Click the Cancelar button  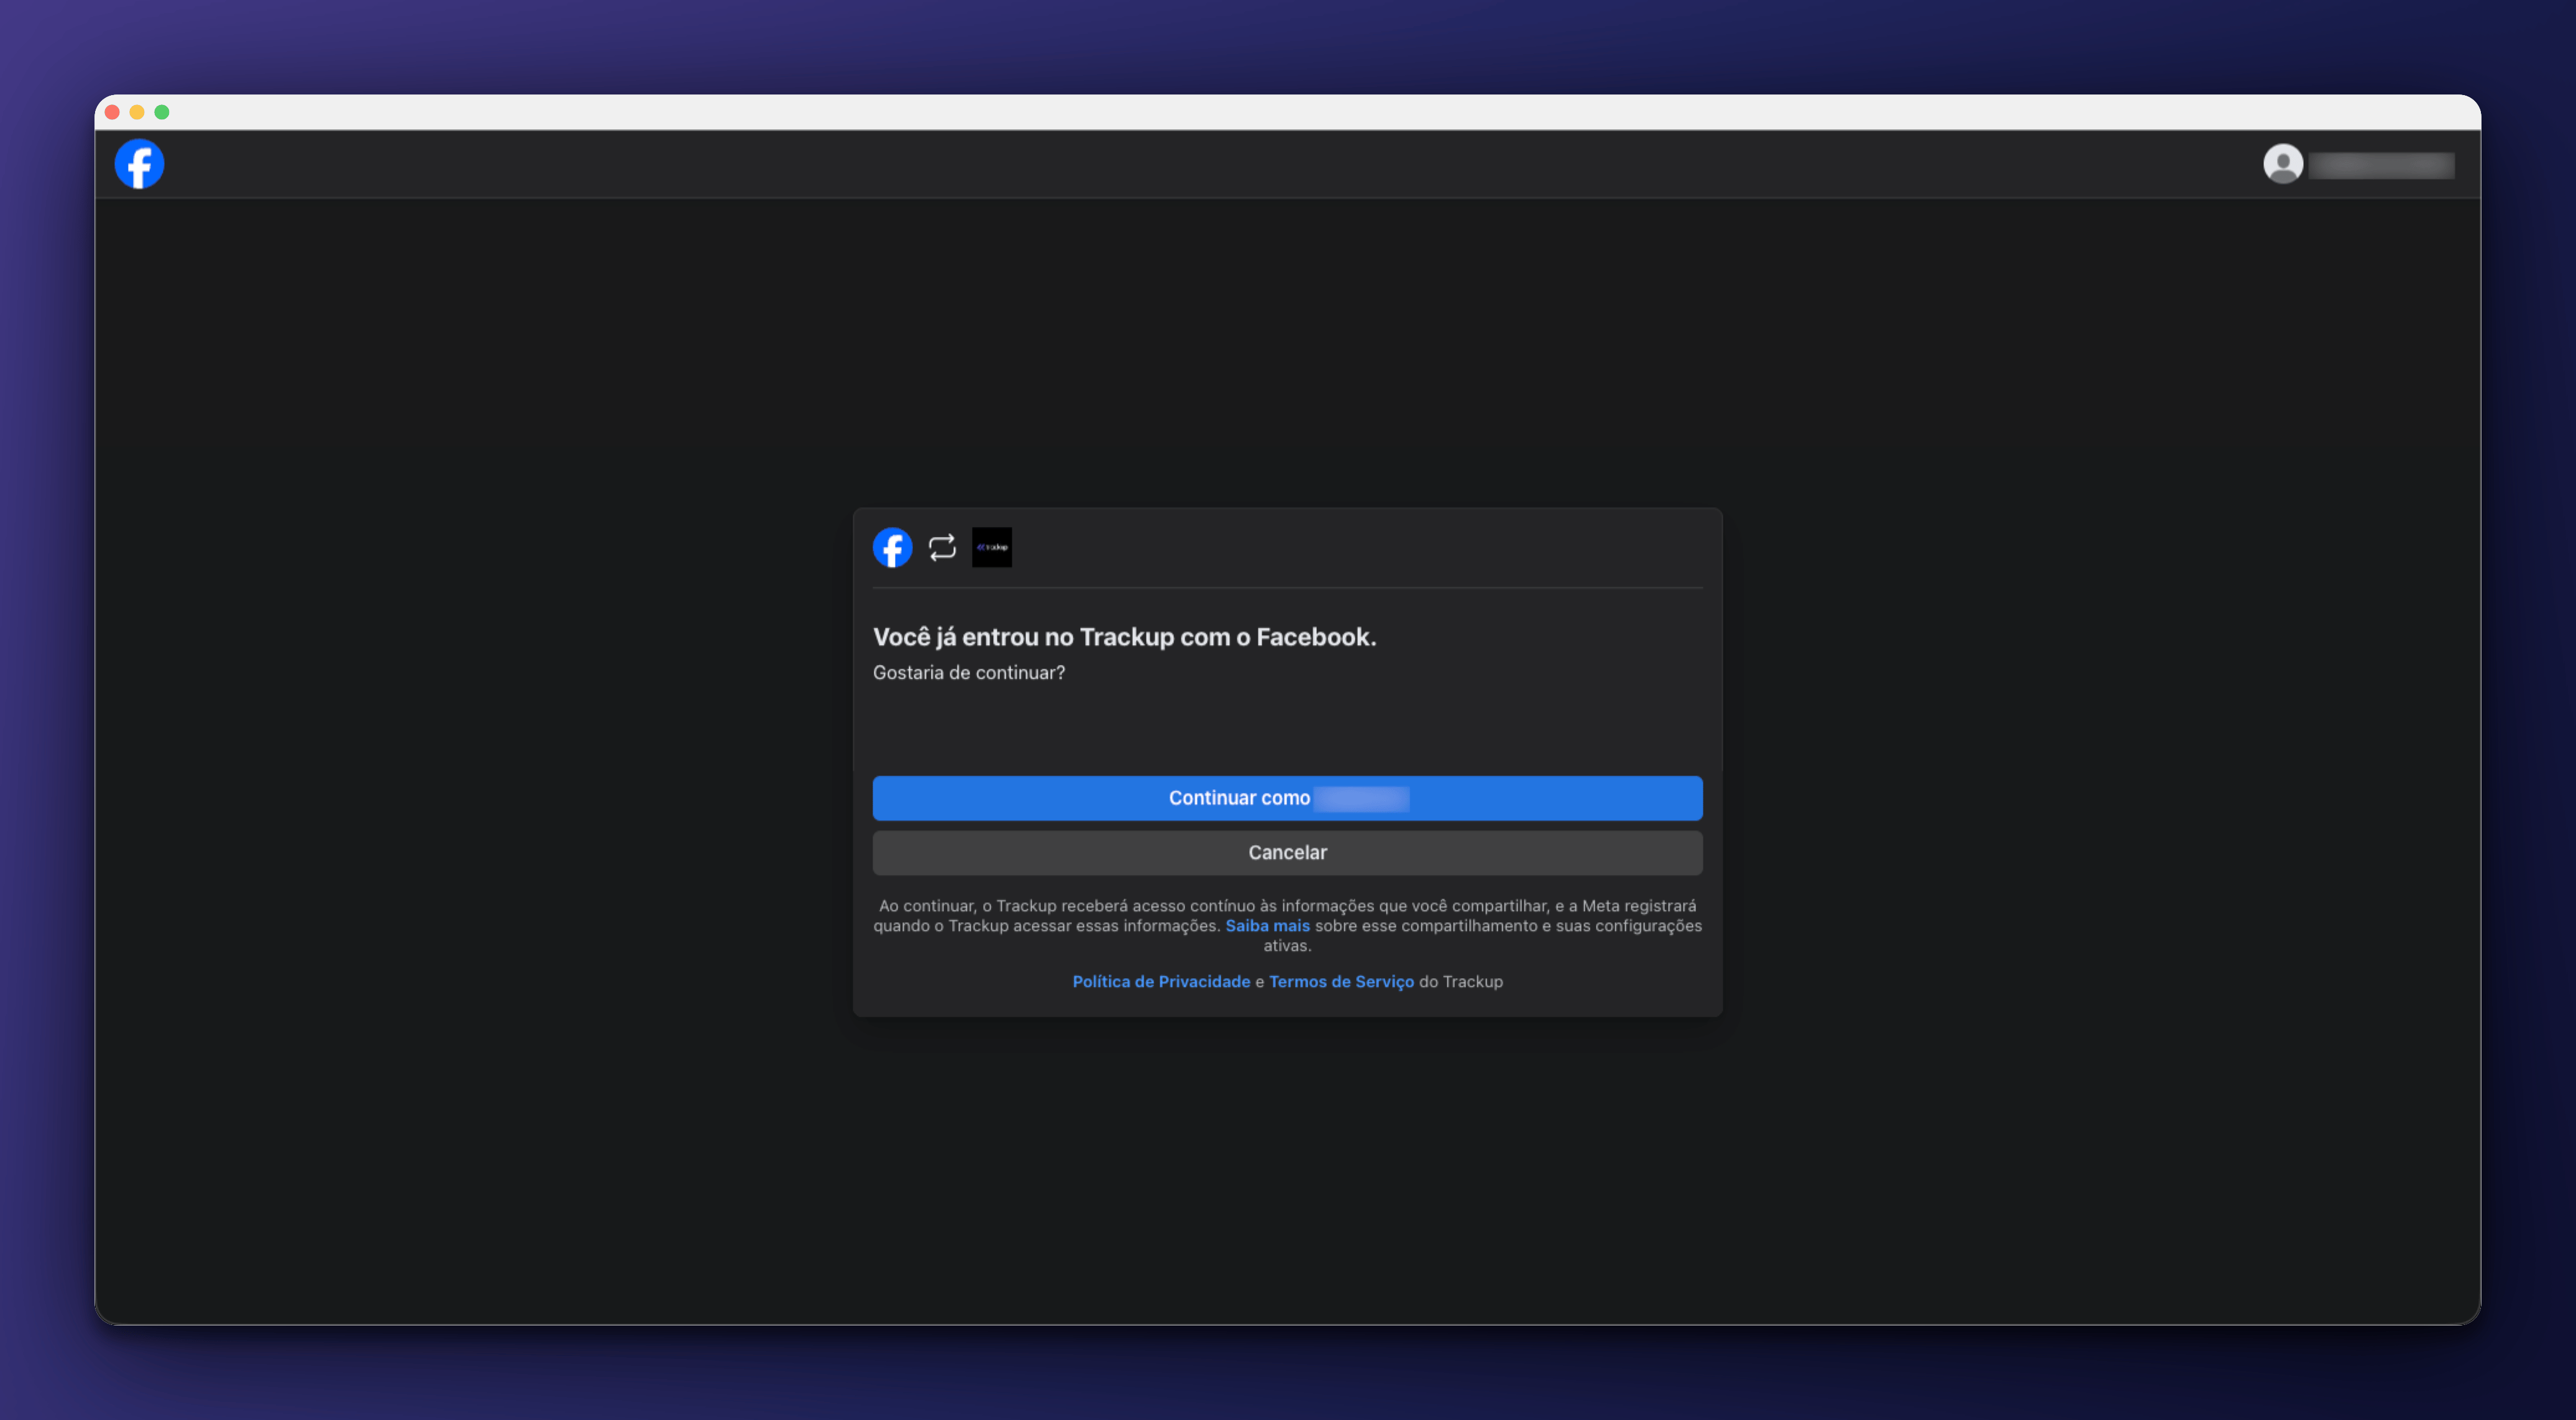tap(1288, 853)
